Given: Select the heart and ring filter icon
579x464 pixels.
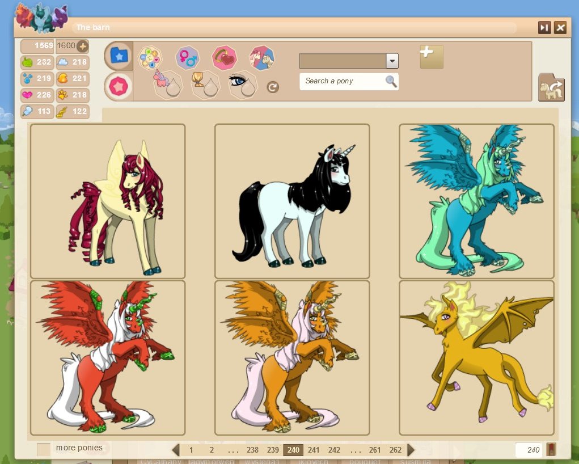Looking at the screenshot, I should (x=224, y=57).
